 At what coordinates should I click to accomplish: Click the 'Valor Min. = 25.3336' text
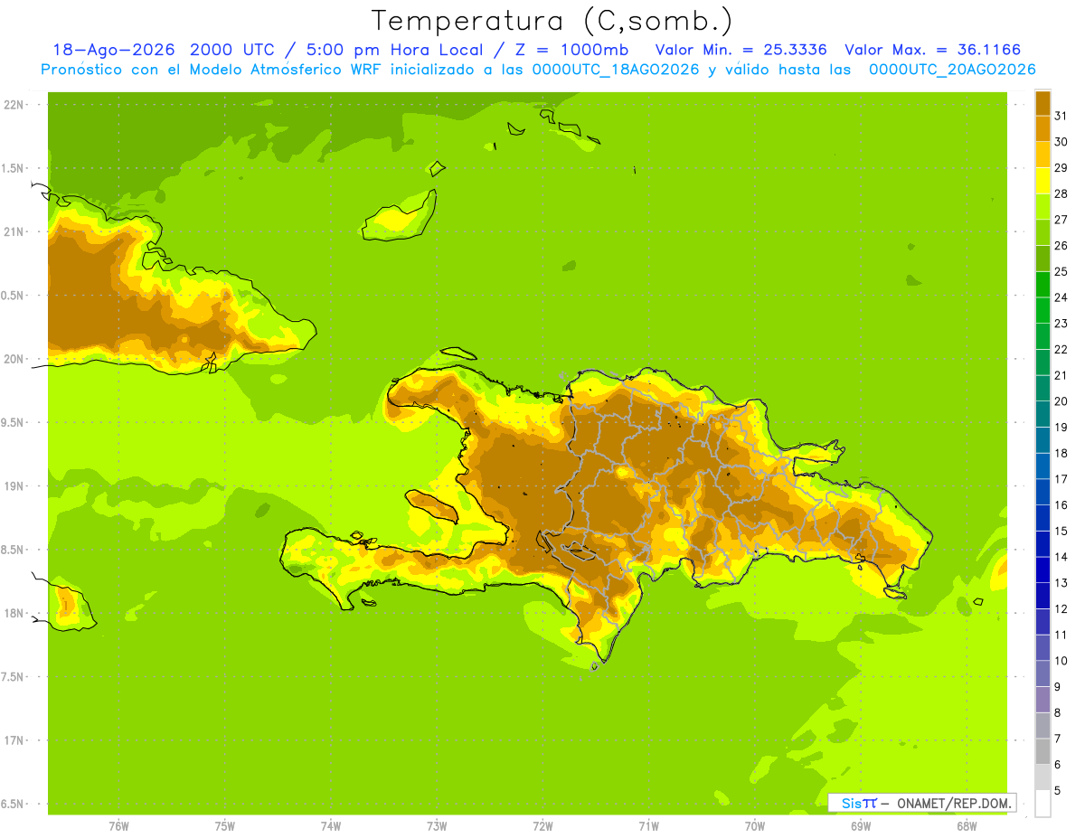tap(741, 50)
